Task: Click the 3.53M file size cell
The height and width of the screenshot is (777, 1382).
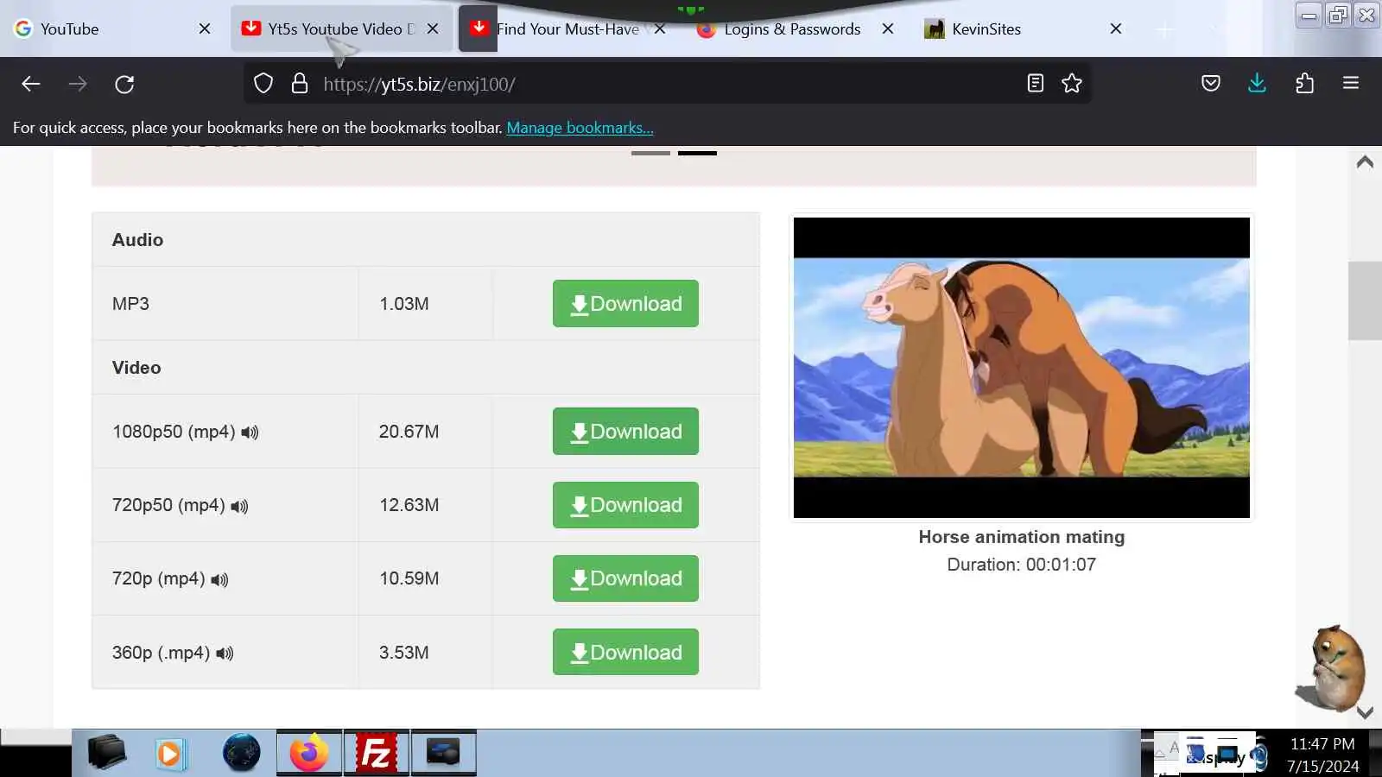Action: coord(426,652)
